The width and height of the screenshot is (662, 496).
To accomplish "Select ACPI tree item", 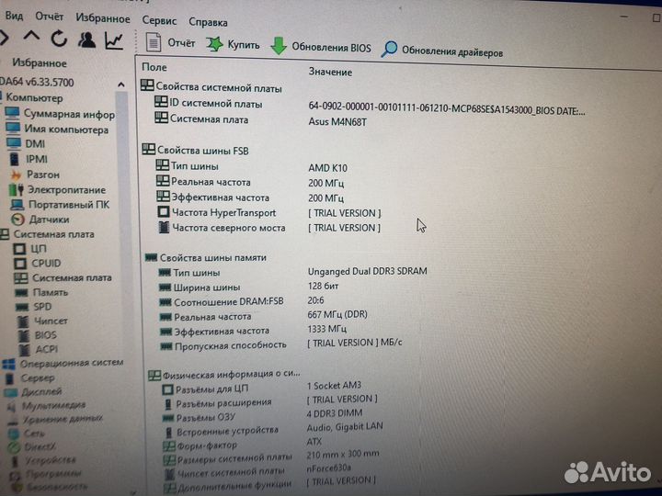I will (39, 349).
